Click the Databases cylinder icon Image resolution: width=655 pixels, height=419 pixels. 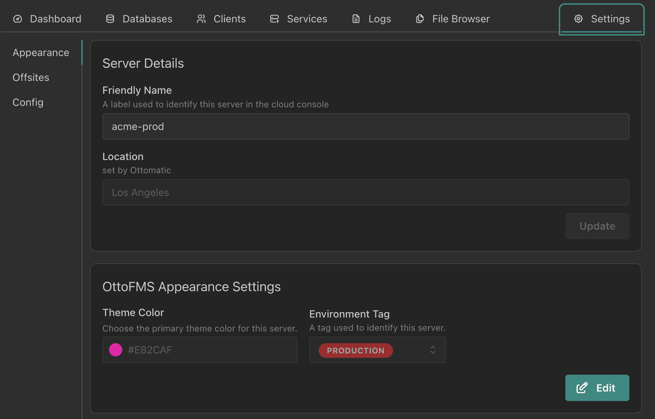click(x=110, y=19)
